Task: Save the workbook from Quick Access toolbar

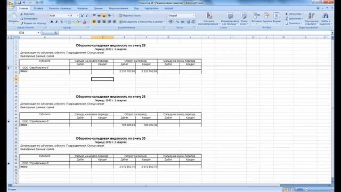Action: tap(19, 3)
